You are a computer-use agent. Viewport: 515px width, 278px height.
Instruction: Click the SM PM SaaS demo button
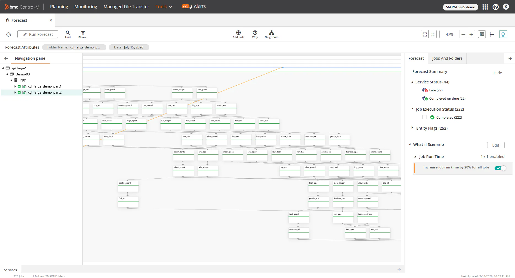(x=460, y=7)
